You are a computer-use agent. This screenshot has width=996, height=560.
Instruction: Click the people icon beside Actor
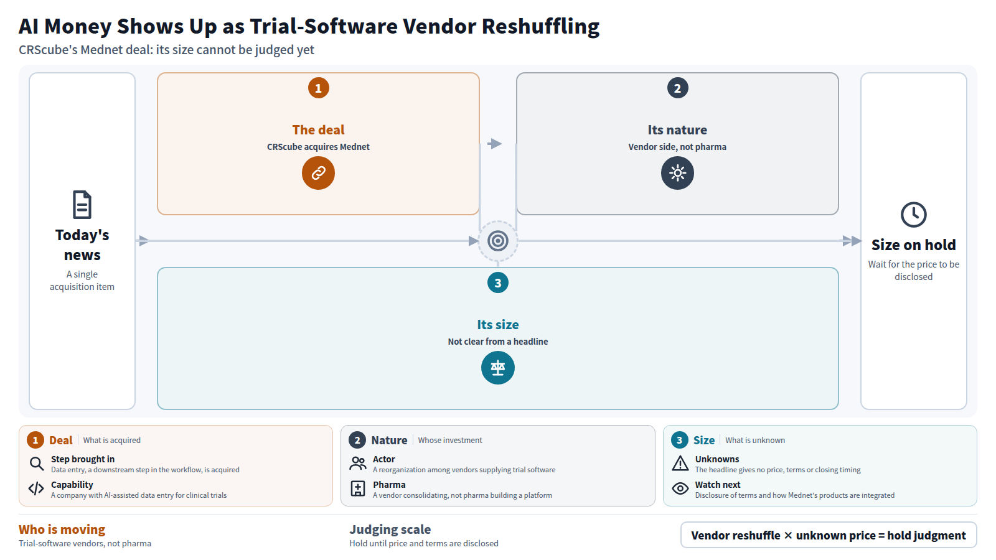pos(358,464)
